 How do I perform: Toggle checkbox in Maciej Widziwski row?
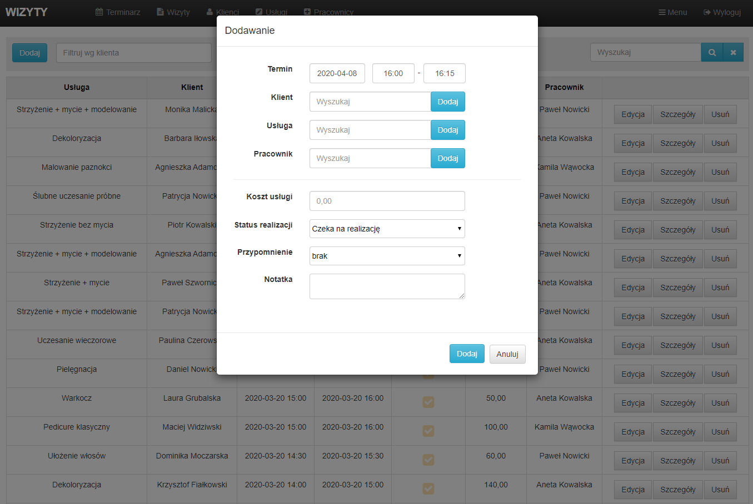coord(428,431)
